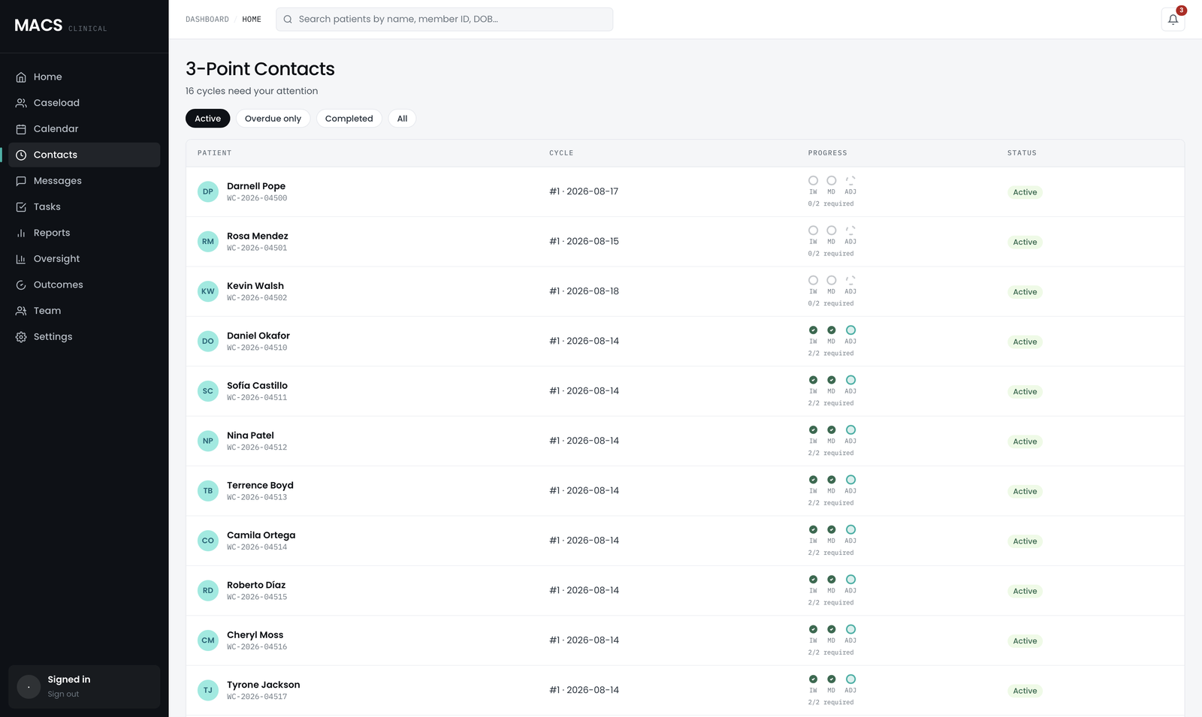The width and height of the screenshot is (1202, 717).
Task: Click Tyrone Jackson's TJ avatar
Action: coord(208,690)
